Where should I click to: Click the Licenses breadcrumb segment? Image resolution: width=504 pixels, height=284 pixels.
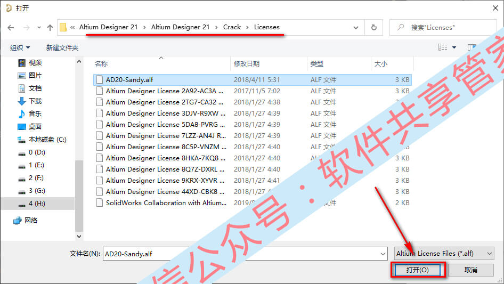[267, 27]
